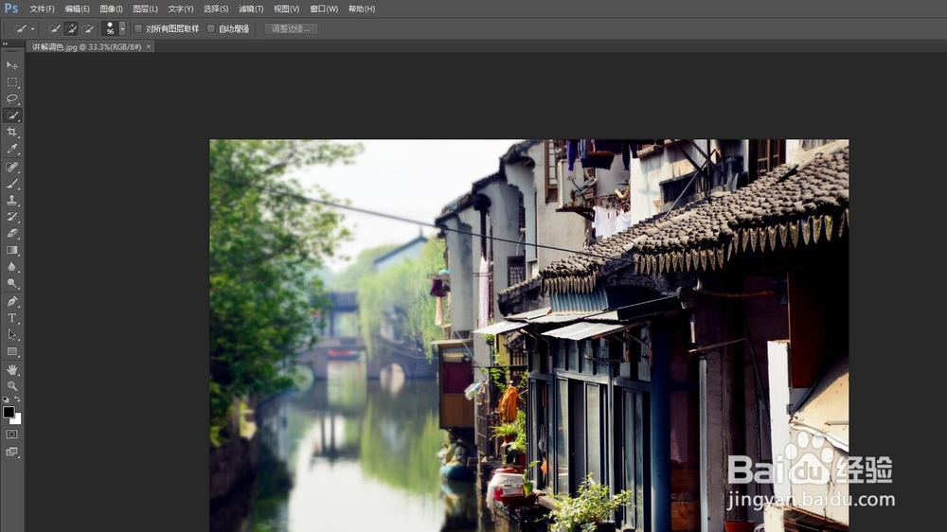Select the Lasso tool
The width and height of the screenshot is (947, 532).
(x=12, y=98)
